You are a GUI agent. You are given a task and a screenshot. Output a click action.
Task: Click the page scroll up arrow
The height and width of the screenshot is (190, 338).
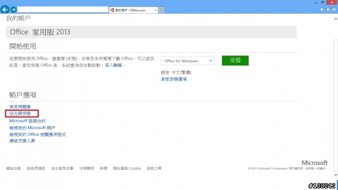coord(336,19)
